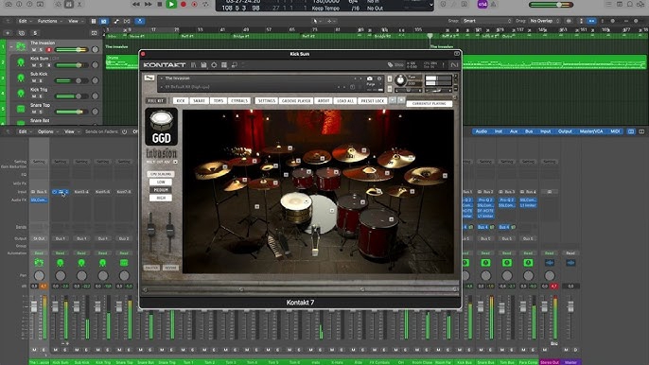Click Kontakt's save floppy disk icon
Image resolution: width=649 pixels, height=365 pixels.
pyautogui.click(x=203, y=65)
